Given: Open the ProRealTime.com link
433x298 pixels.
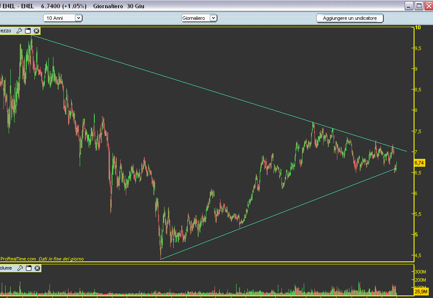Looking at the screenshot, I should pyautogui.click(x=18, y=259).
